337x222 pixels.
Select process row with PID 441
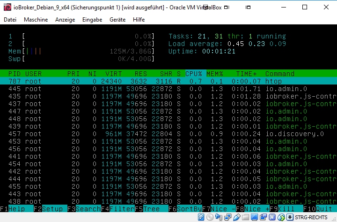tap(168, 156)
